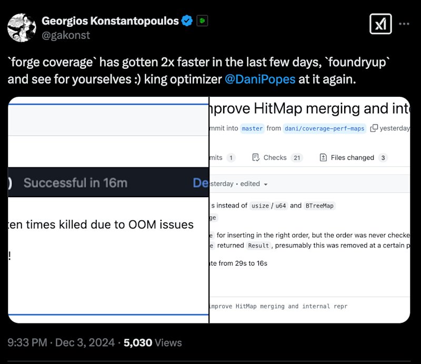421x364 pixels.
Task: Click the times killed due to OOM issues text
Action: (x=110, y=225)
